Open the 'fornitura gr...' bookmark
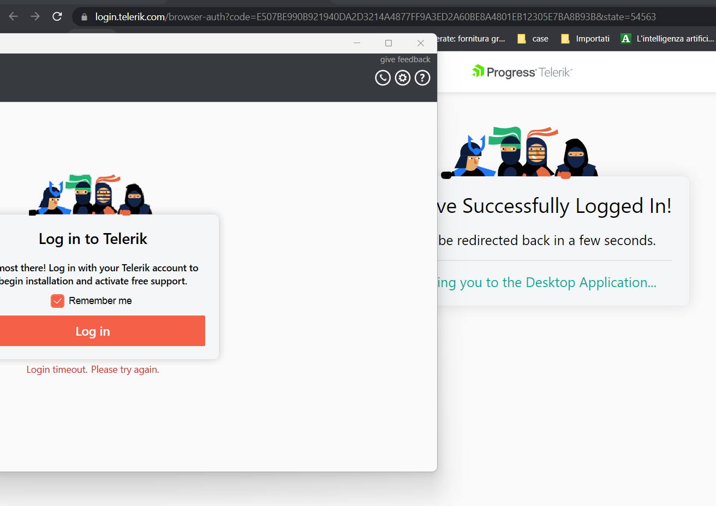This screenshot has width=716, height=506. (x=472, y=39)
